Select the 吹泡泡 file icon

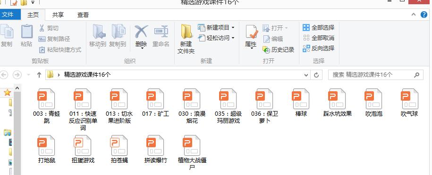click(373, 99)
